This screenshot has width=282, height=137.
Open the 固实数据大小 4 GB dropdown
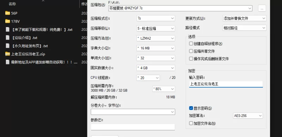(156, 68)
